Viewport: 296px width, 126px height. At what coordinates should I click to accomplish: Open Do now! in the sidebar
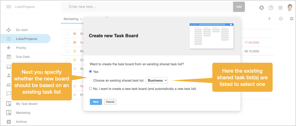tap(22, 30)
